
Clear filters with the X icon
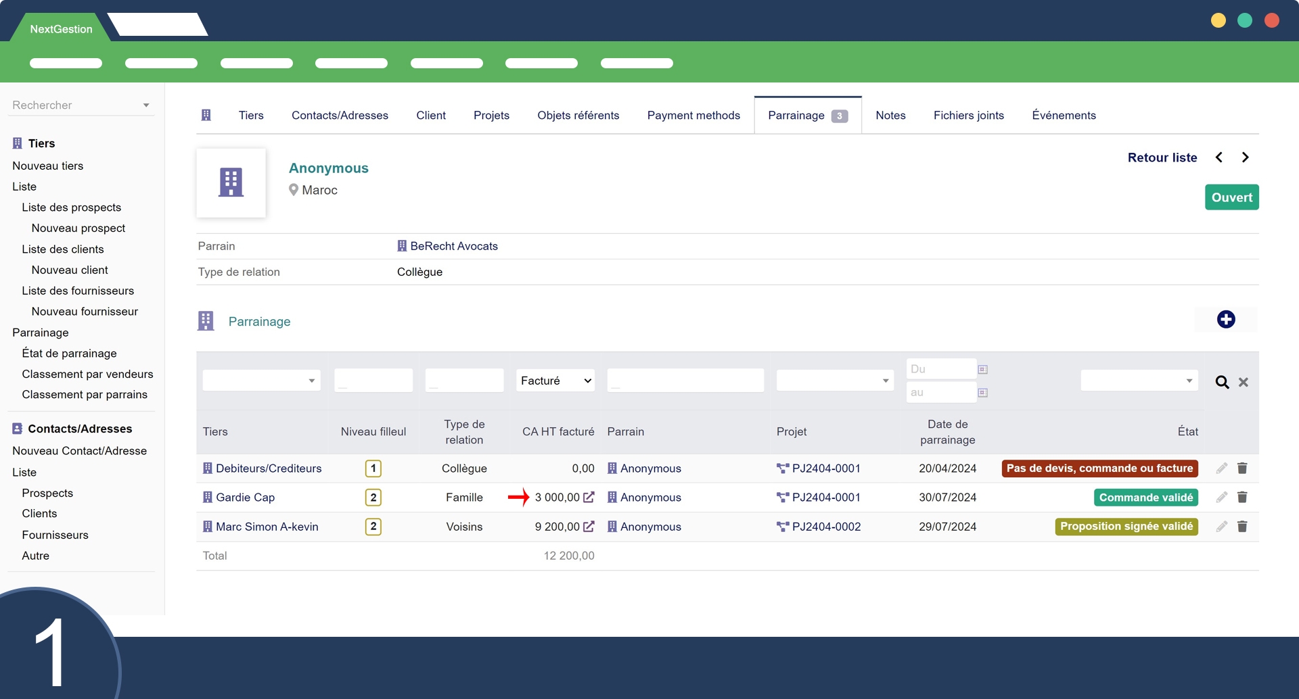point(1243,382)
